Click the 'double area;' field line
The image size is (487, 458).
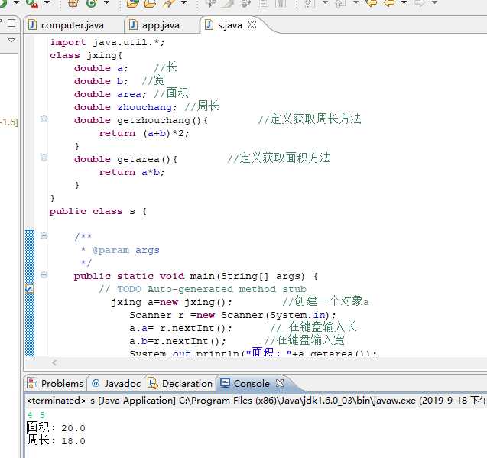point(110,94)
